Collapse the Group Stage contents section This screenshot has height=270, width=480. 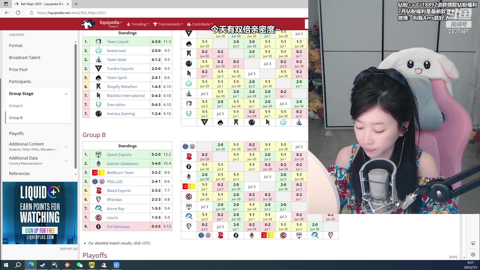(66, 94)
